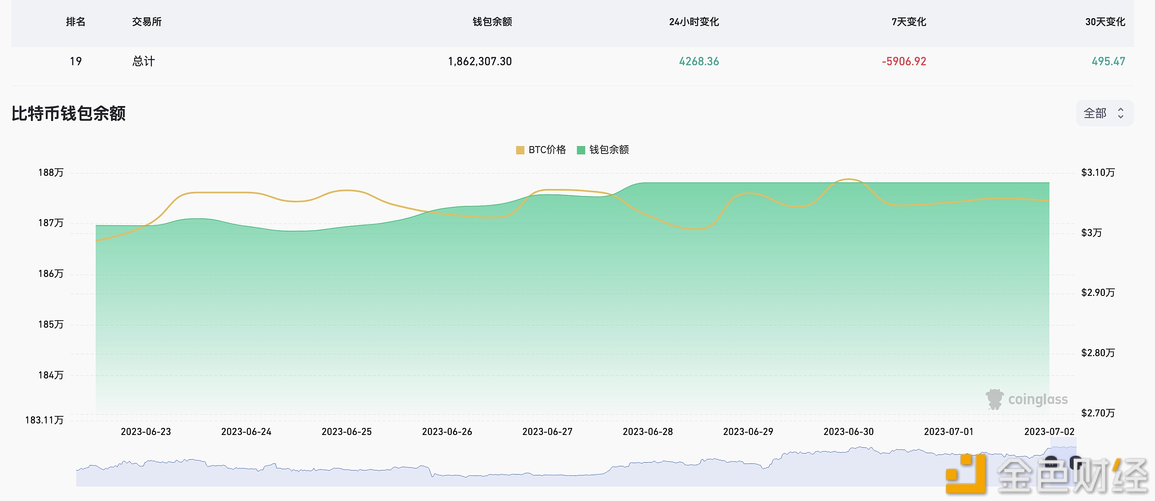Sort by the 交易所 column header
This screenshot has height=501, width=1155.
pos(147,21)
